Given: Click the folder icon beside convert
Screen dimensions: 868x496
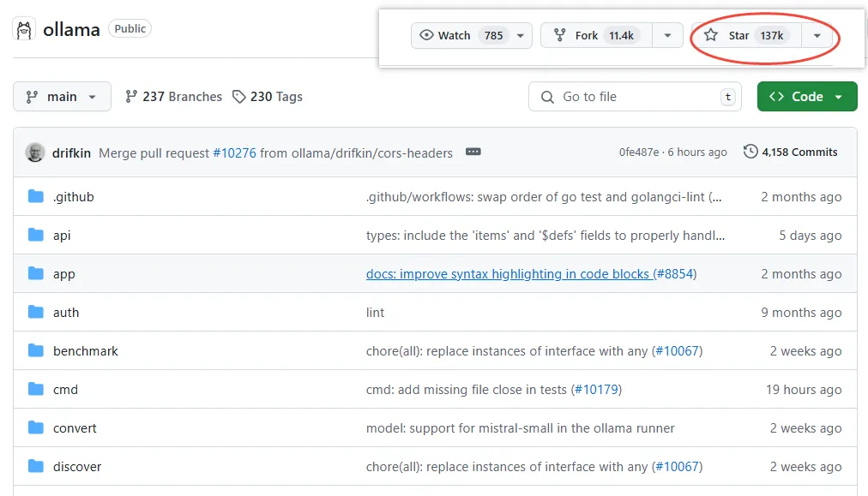Looking at the screenshot, I should (x=36, y=427).
